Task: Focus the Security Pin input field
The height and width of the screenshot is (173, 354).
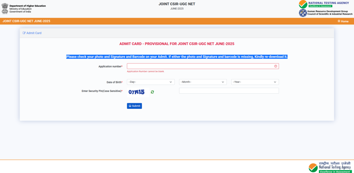Action: 229,91
